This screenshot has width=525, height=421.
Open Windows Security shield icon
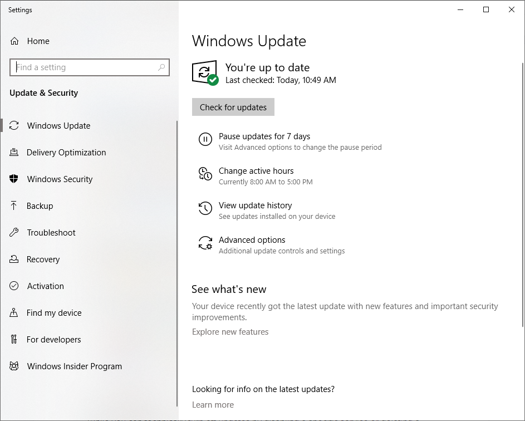pyautogui.click(x=15, y=179)
